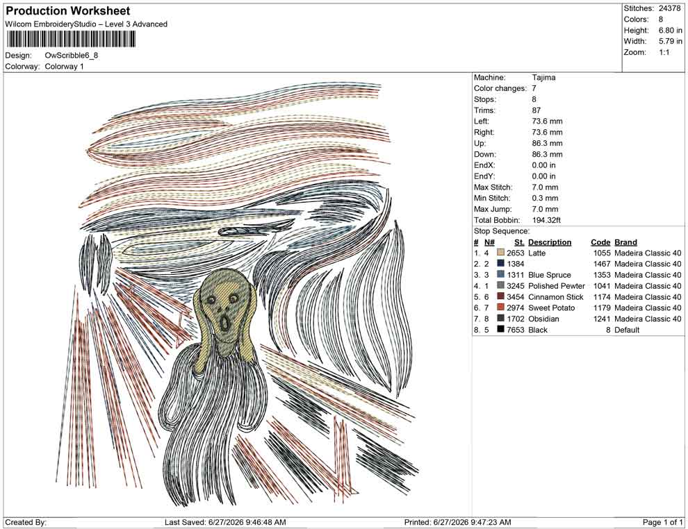Click the Production Worksheet title

(68, 11)
